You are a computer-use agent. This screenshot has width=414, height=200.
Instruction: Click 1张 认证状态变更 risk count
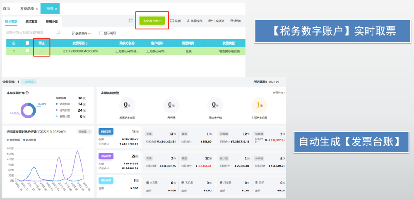(x=260, y=105)
